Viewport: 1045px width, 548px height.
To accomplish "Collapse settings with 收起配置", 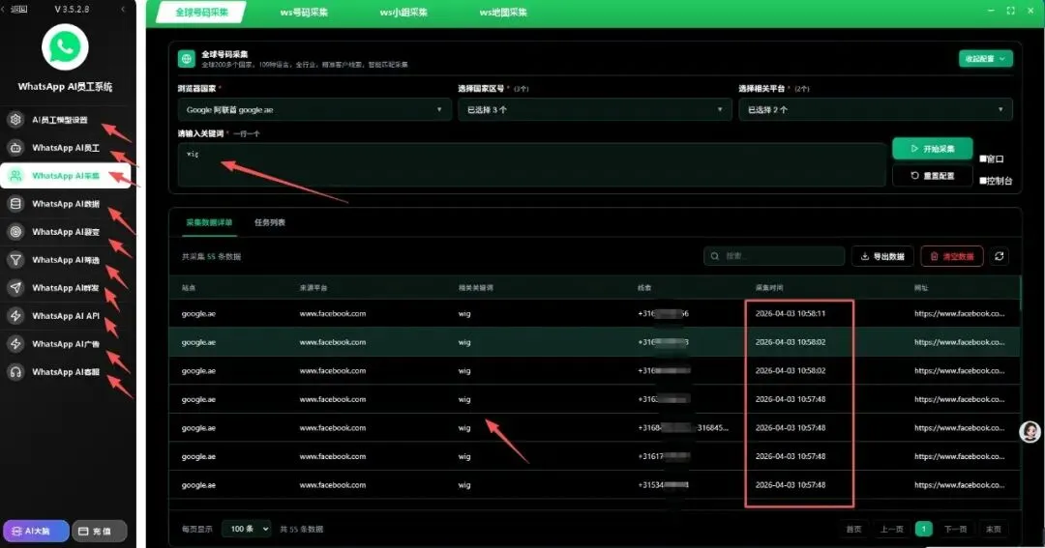I will [x=986, y=59].
